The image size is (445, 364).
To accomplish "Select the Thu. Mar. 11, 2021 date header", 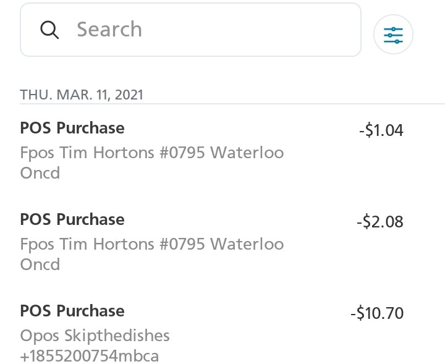I will 82,95.
